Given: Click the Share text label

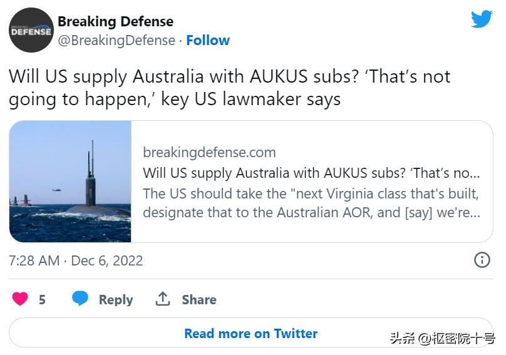Looking at the screenshot, I should coord(199,300).
